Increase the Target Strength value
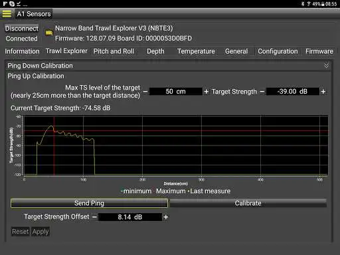Screen dimensions: 340x255 pyautogui.click(x=323, y=92)
